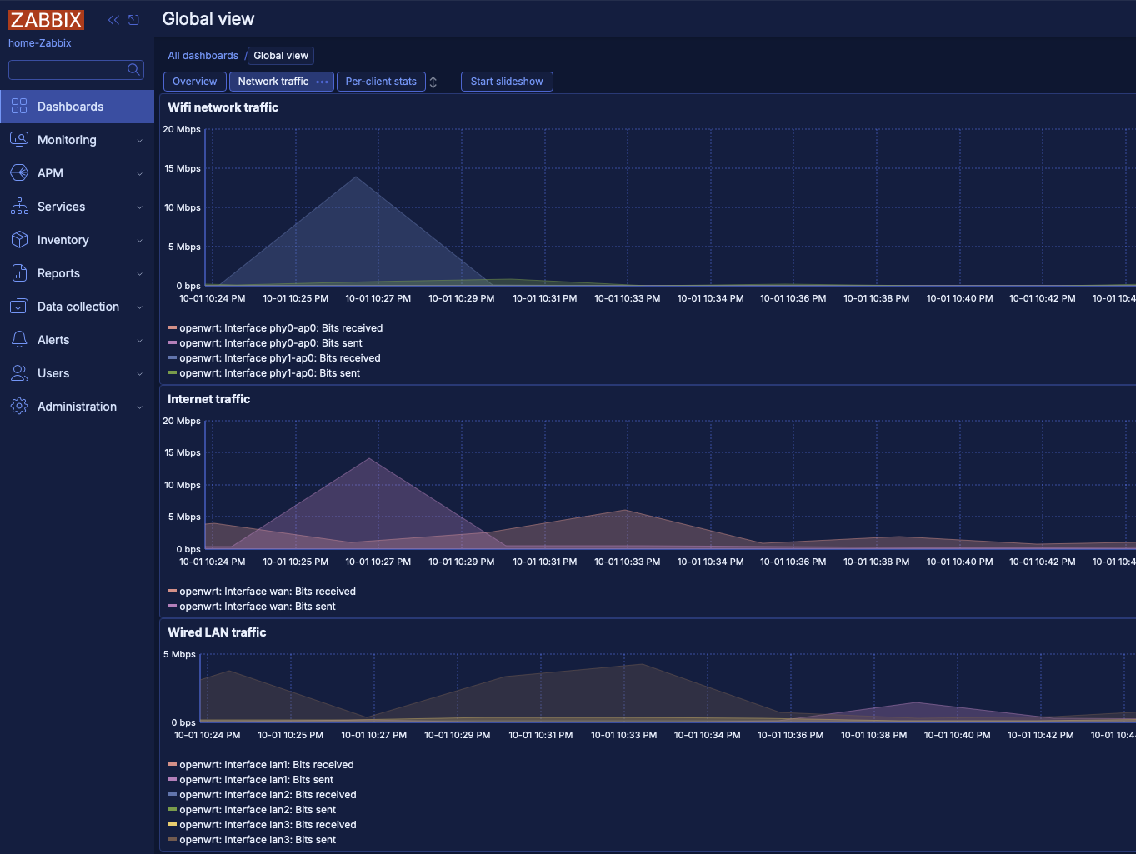Hide sidebar using the corner arrow icon
The height and width of the screenshot is (854, 1136).
(133, 20)
